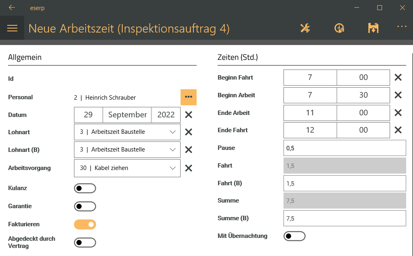Click the clock time-recording icon
This screenshot has width=413, height=256.
pos(339,28)
